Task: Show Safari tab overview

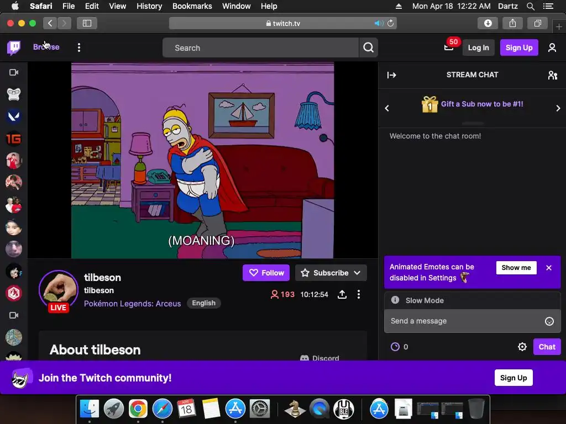Action: [537, 23]
